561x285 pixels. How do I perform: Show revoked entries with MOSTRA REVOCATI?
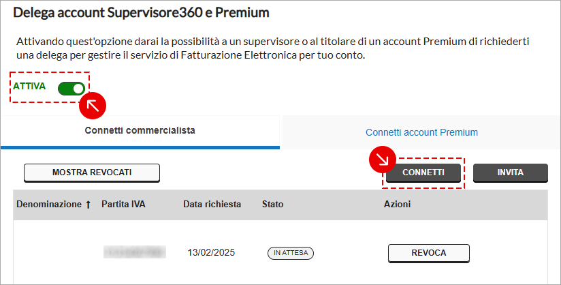(92, 172)
